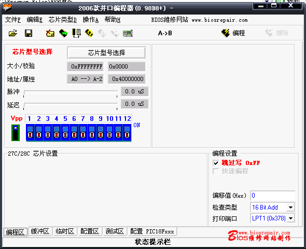Click the 0x0000 checksum field
Screen dimensions: 306x249
click(x=127, y=66)
